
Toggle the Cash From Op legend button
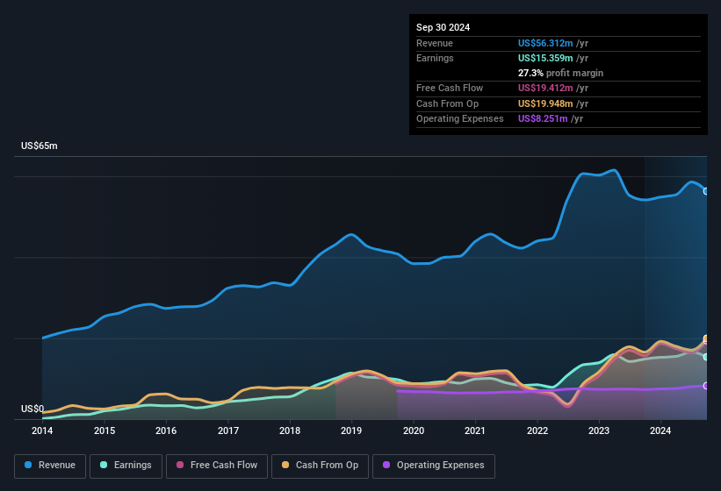click(x=320, y=466)
